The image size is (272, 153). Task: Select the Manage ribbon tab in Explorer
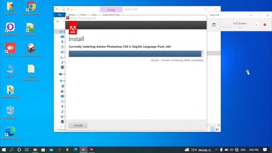pyautogui.click(x=111, y=10)
